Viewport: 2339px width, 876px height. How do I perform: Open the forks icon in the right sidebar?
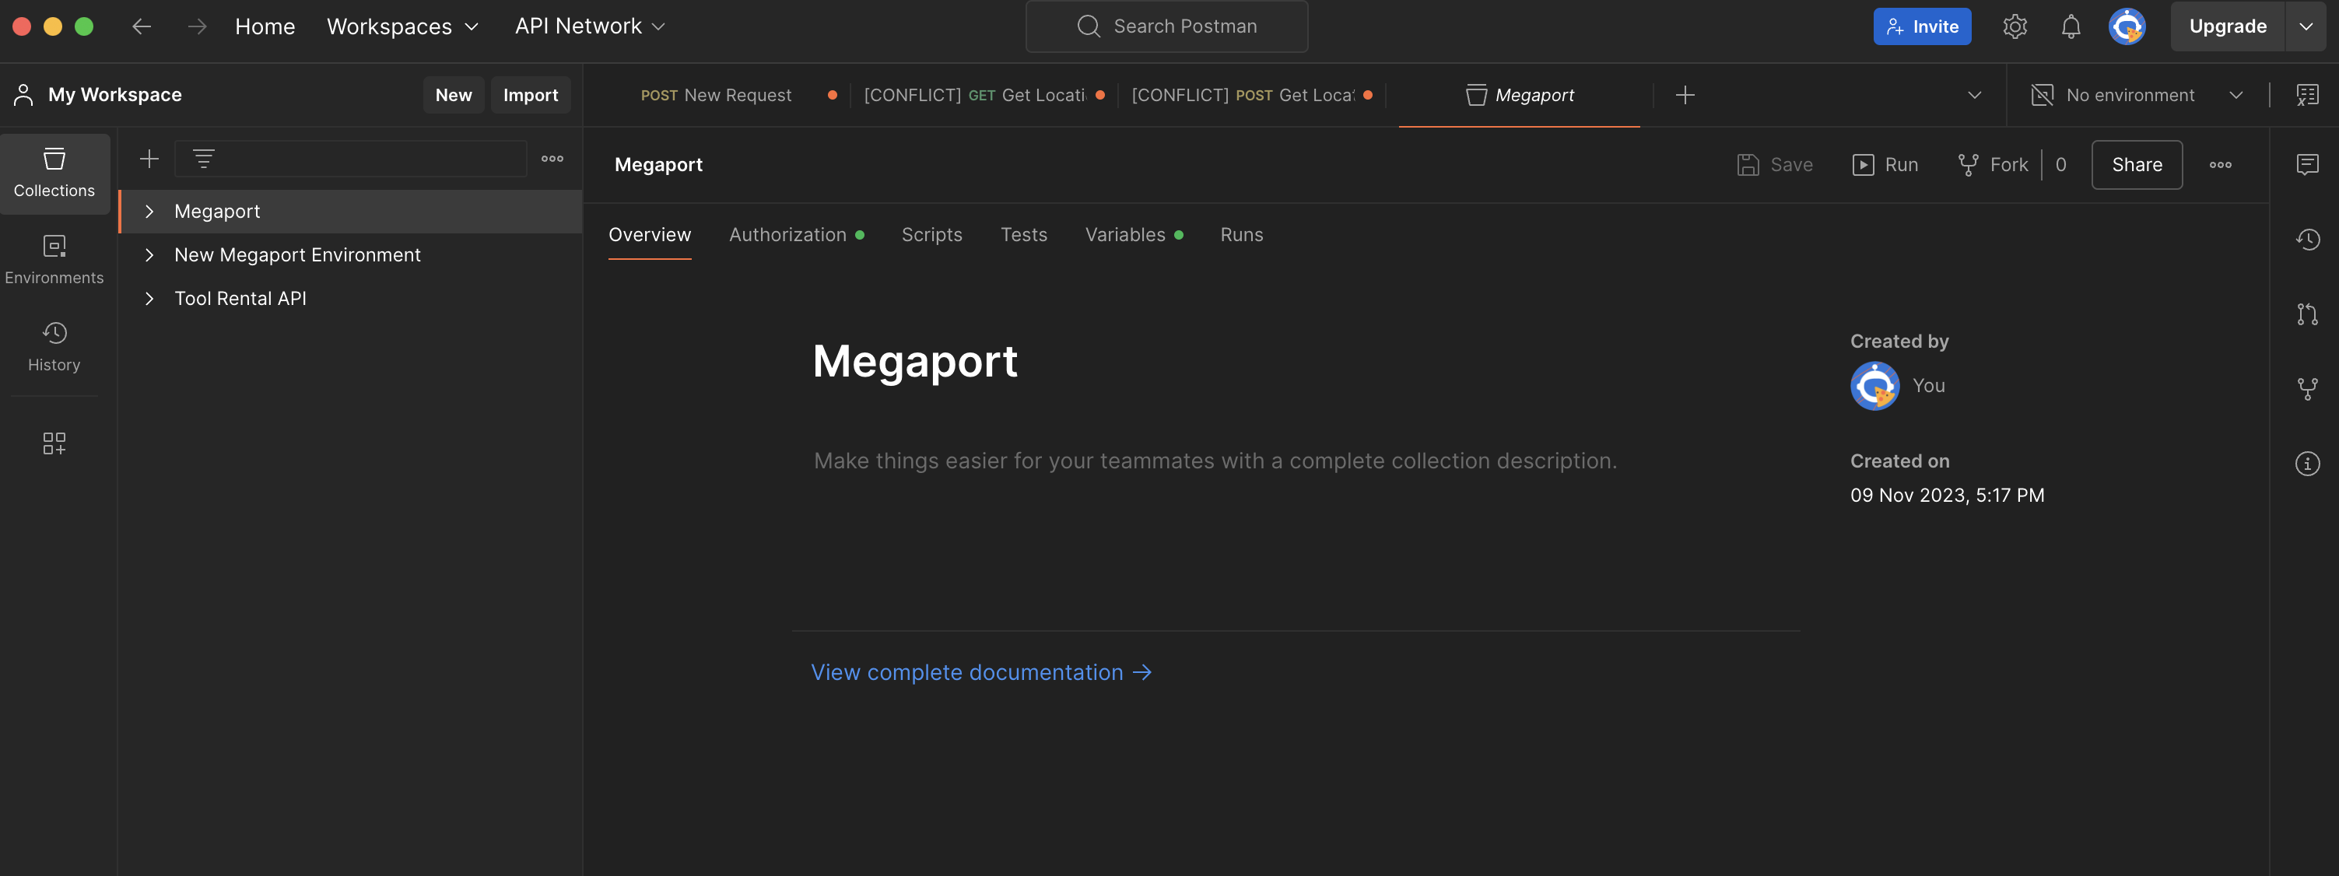point(2306,390)
